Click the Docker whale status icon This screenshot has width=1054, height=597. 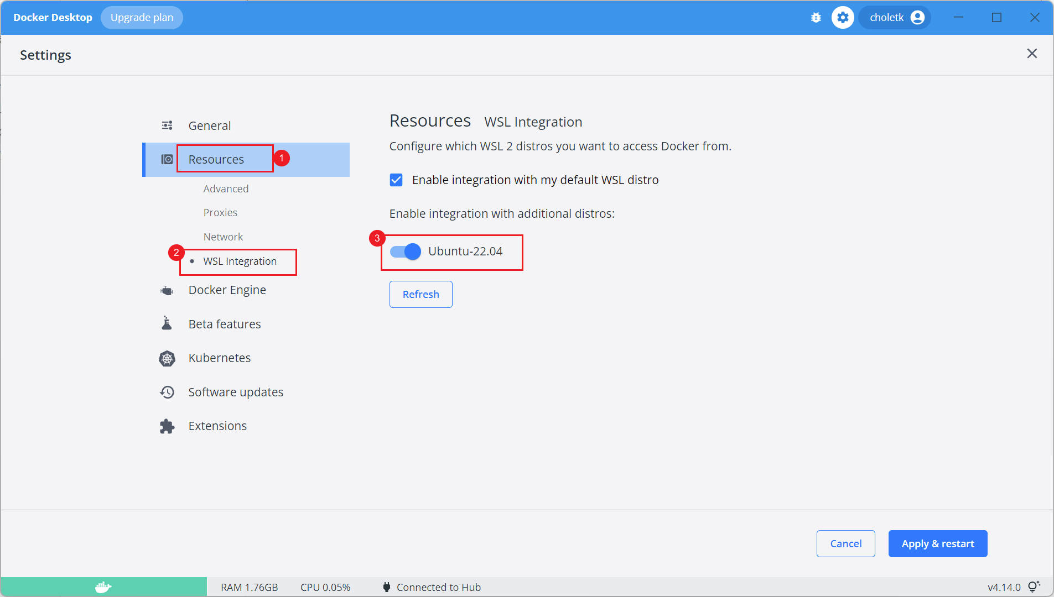pyautogui.click(x=103, y=587)
